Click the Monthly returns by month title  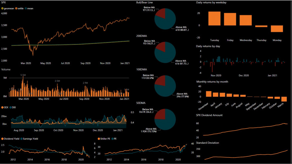(212, 82)
